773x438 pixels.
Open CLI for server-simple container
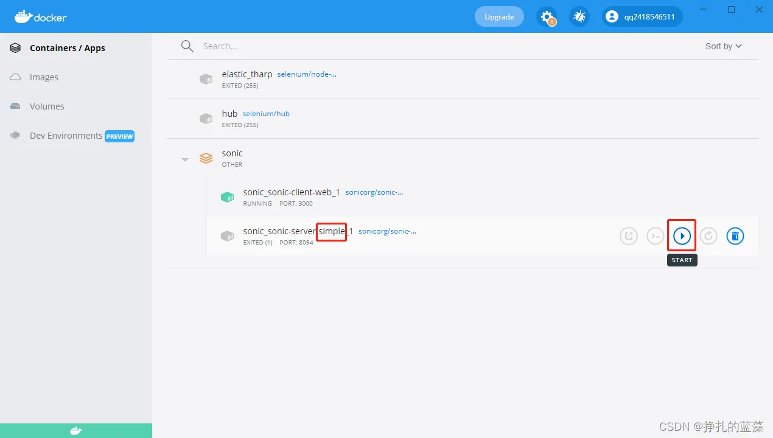click(655, 236)
